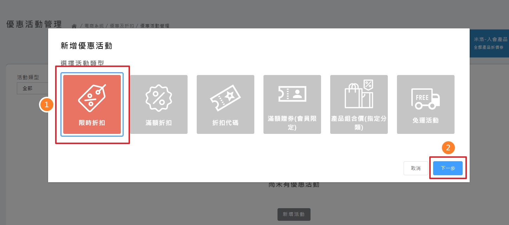Click the home icon in breadcrumb
509x225 pixels.
[74, 26]
